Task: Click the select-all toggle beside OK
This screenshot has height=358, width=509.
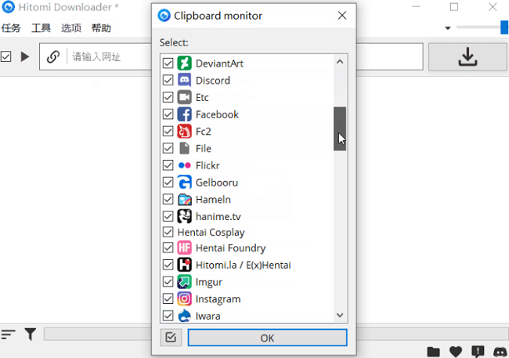Action: [x=171, y=338]
